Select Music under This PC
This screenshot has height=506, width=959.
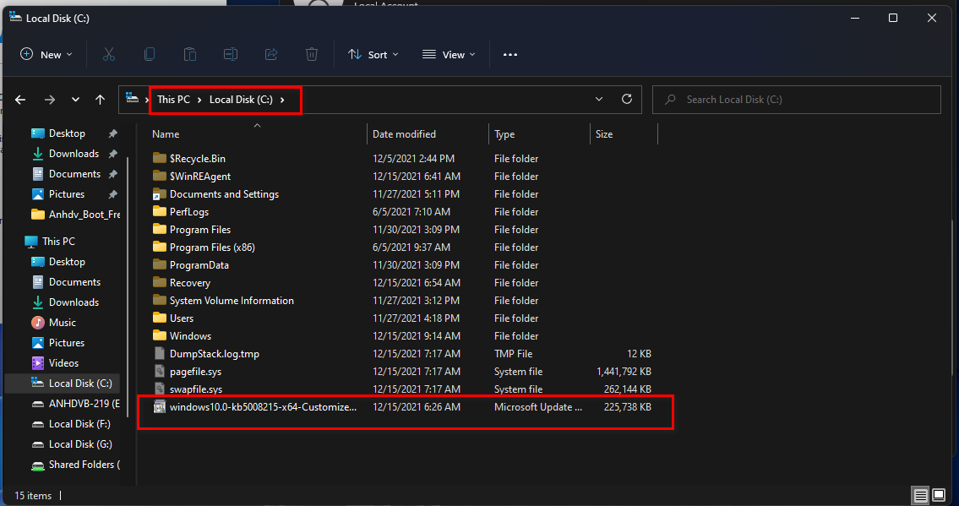63,322
